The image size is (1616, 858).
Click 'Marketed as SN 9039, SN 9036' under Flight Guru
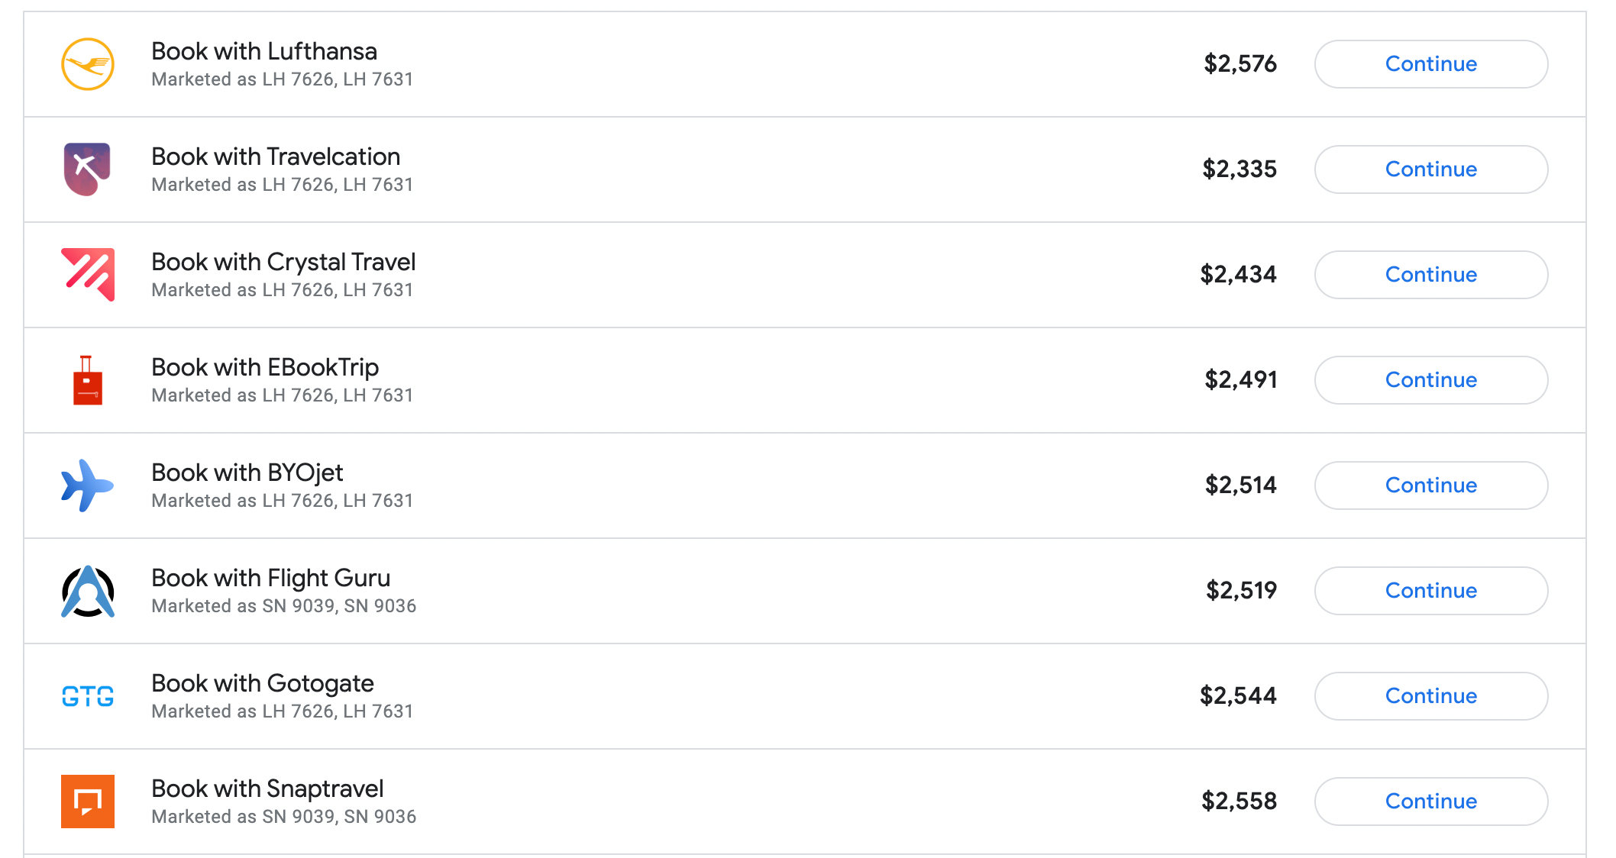[x=284, y=606]
